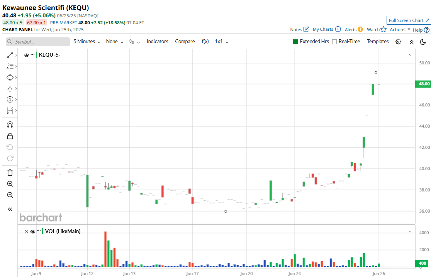Open the numbered annotation tool
The height and width of the screenshot is (277, 431).
point(10,99)
